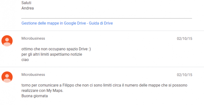Click the 02/10/15 date of the My Maps reply
Viewport: 204px width, 105px height.
184,75
